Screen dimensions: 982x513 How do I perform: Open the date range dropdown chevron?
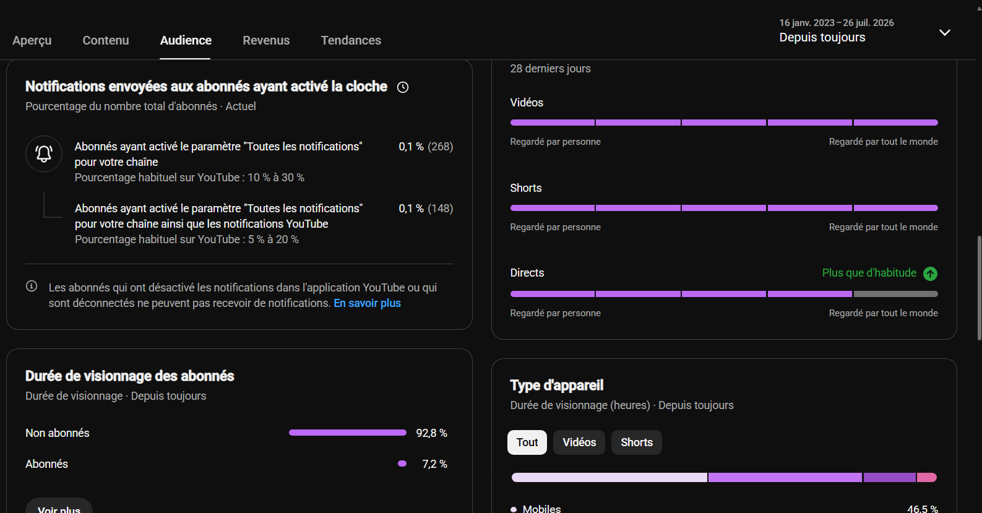pos(944,32)
